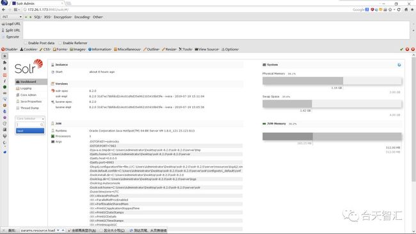Open the Miscellaneous menu
Image resolution: width=416 pixels, height=234 pixels.
(127, 49)
